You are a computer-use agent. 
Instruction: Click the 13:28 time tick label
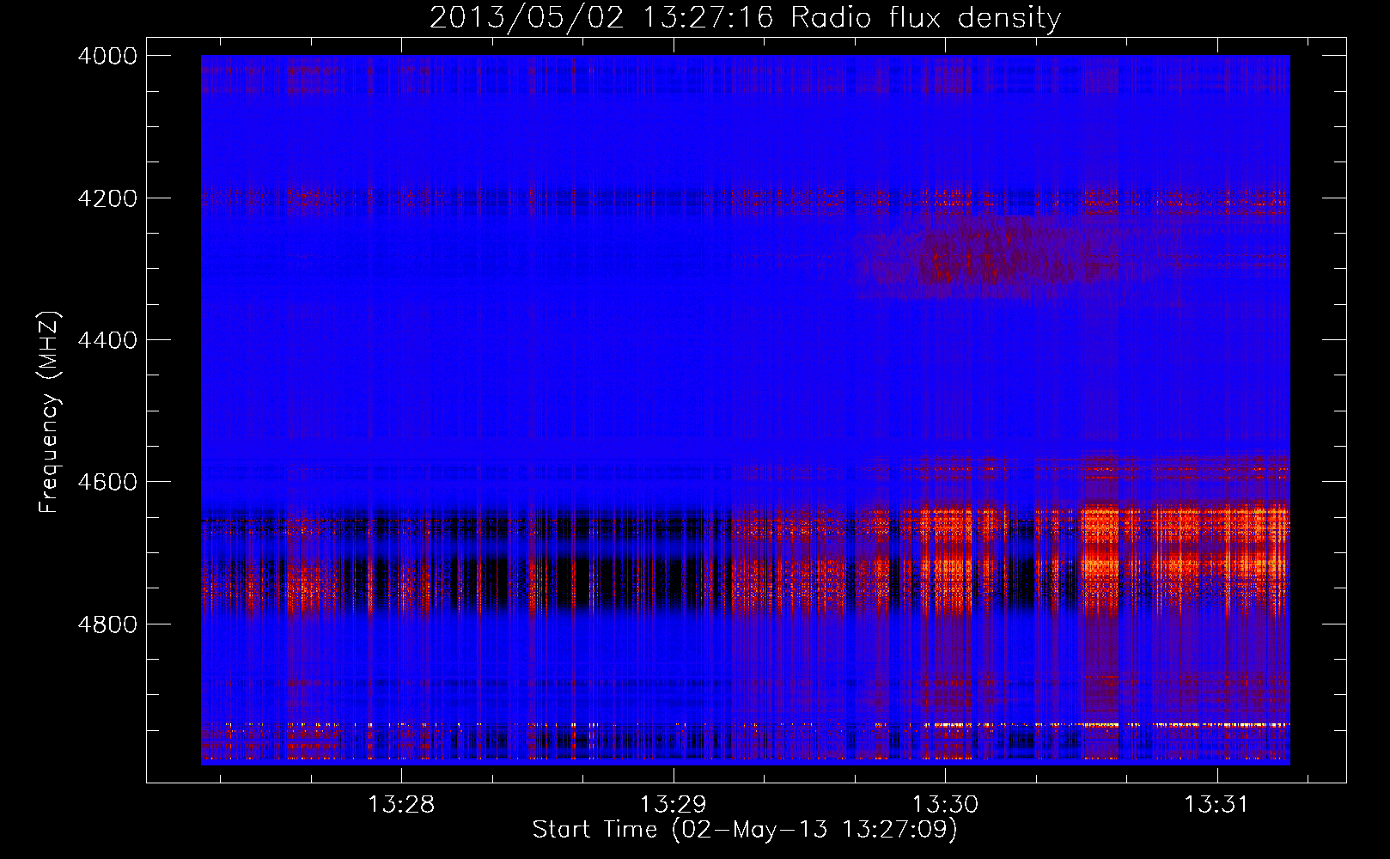click(401, 805)
